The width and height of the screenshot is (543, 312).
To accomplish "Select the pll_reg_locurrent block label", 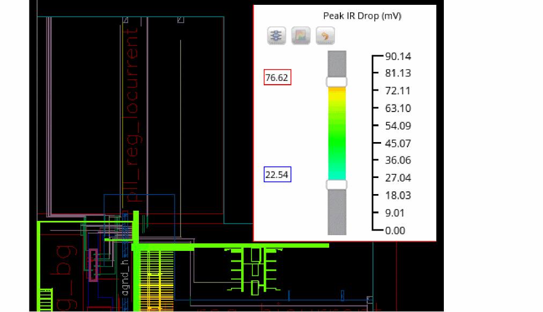I will [130, 118].
